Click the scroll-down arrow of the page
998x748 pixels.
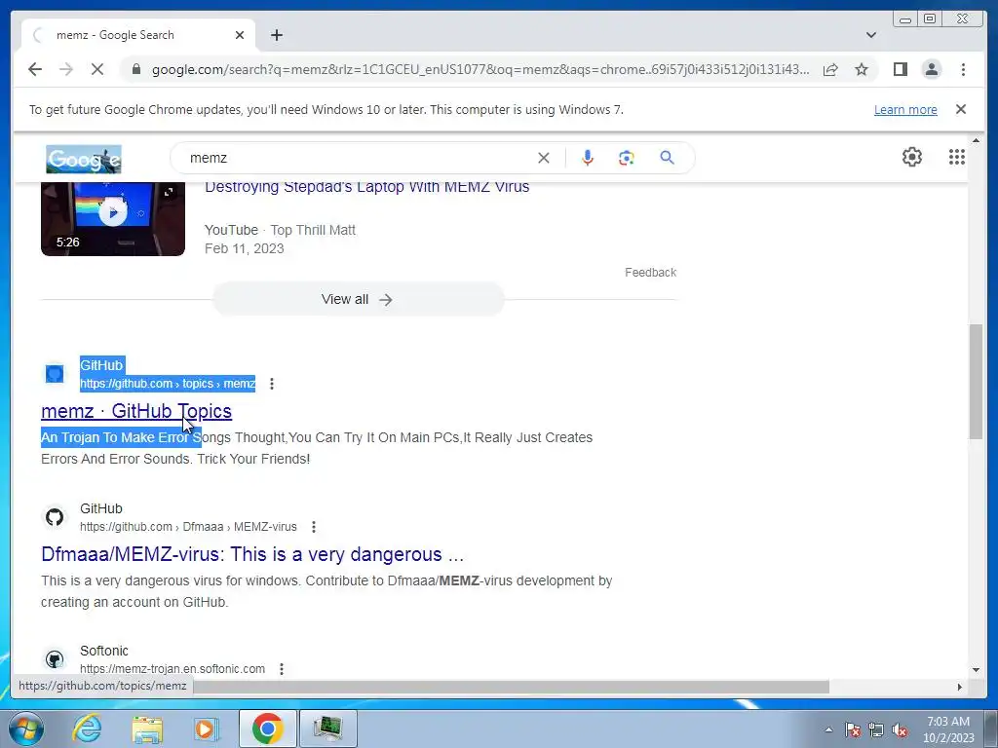tap(976, 670)
